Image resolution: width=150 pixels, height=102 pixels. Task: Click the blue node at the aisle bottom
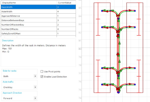pos(118,92)
